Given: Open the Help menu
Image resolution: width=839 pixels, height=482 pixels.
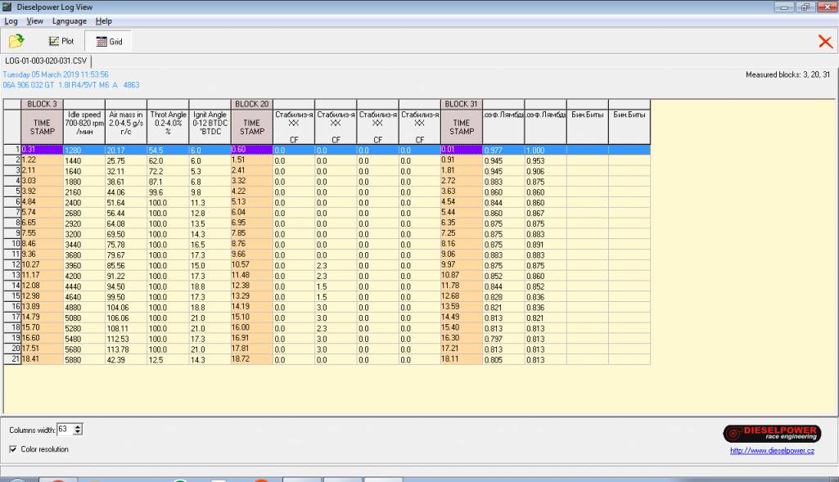Looking at the screenshot, I should pyautogui.click(x=103, y=20).
